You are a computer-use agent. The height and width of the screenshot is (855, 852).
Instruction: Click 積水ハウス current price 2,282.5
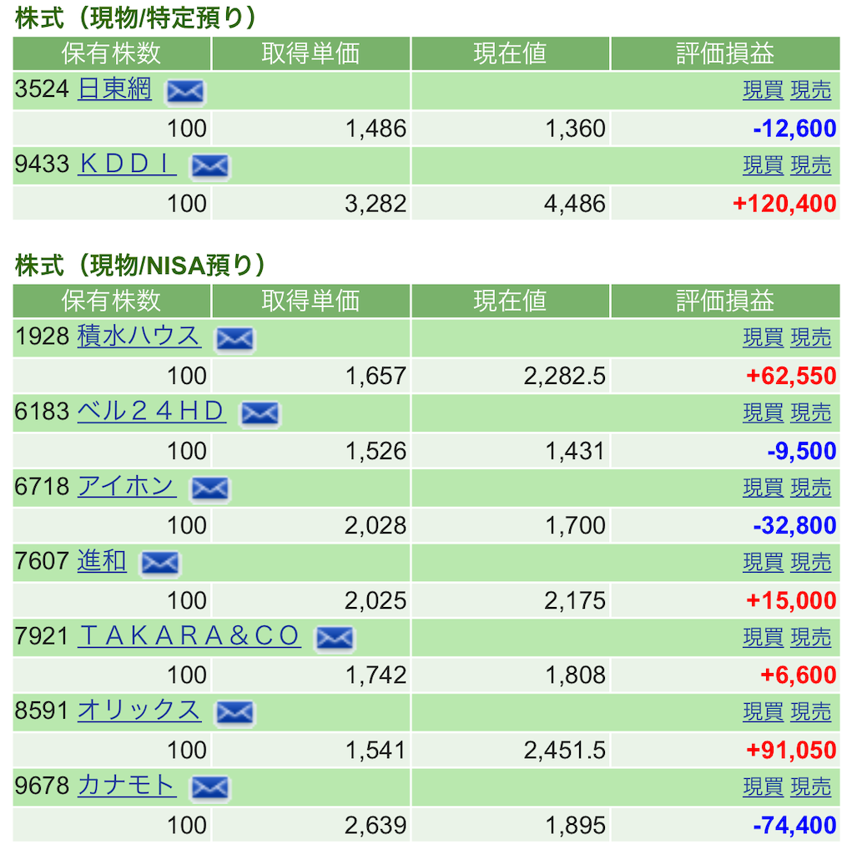pyautogui.click(x=565, y=377)
